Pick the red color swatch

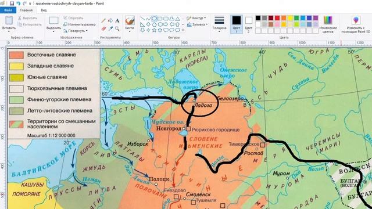tap(277, 18)
